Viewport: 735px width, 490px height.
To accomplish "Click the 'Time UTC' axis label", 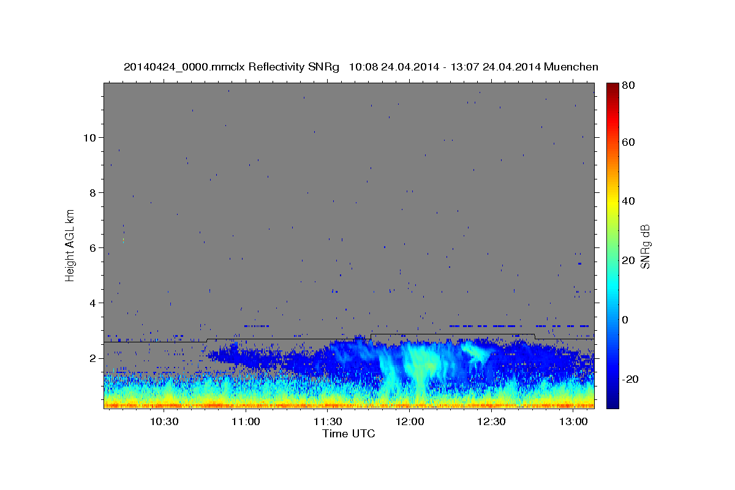I will [x=349, y=434].
